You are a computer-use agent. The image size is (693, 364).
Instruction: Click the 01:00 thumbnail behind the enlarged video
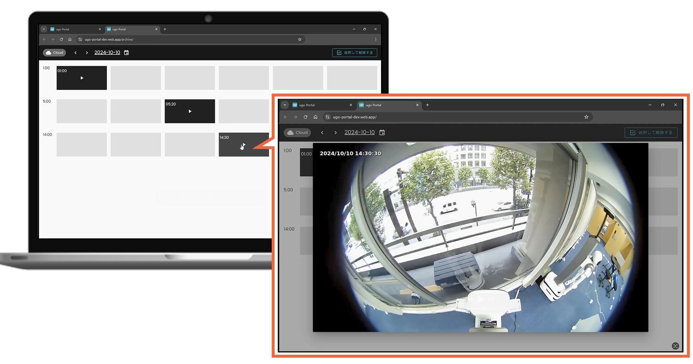tap(306, 162)
